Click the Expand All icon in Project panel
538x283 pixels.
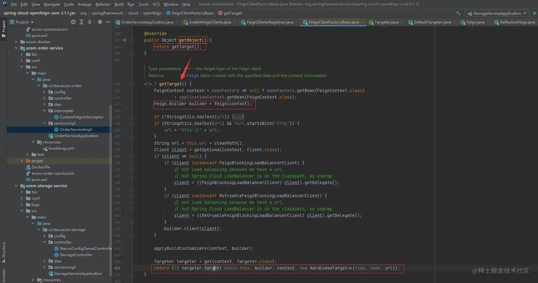point(81,22)
